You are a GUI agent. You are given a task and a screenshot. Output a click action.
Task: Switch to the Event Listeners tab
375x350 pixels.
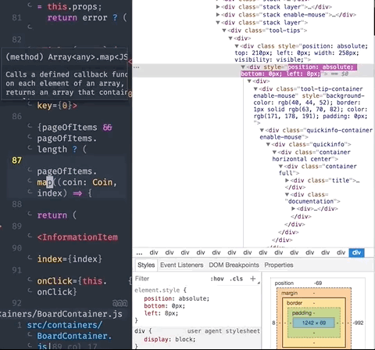(x=181, y=265)
